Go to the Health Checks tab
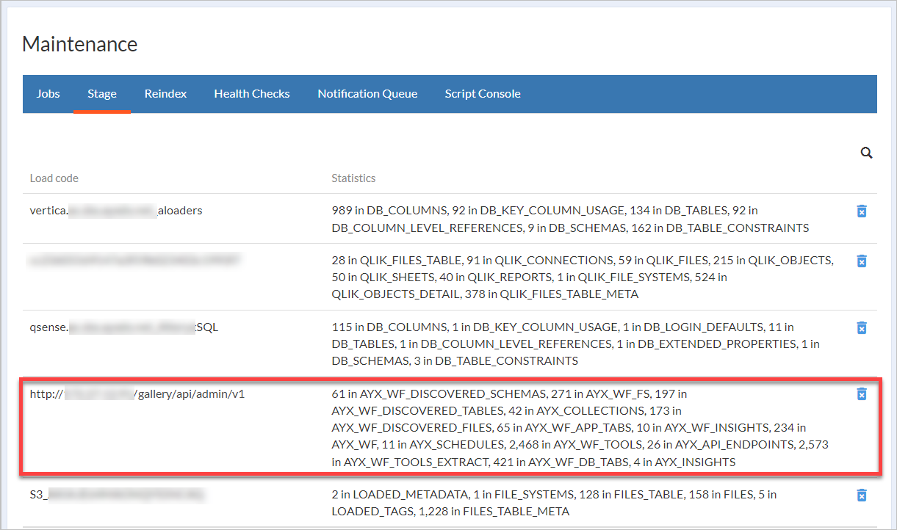 tap(252, 94)
